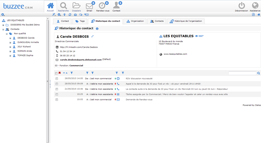261x143 pixels.
Task: Toggle the select-all checkbox in history header
Action: 56,73
